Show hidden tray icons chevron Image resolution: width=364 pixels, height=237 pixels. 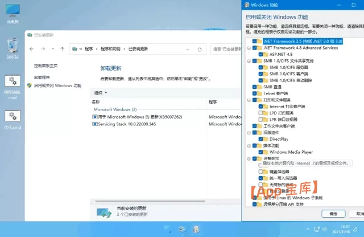click(308, 230)
